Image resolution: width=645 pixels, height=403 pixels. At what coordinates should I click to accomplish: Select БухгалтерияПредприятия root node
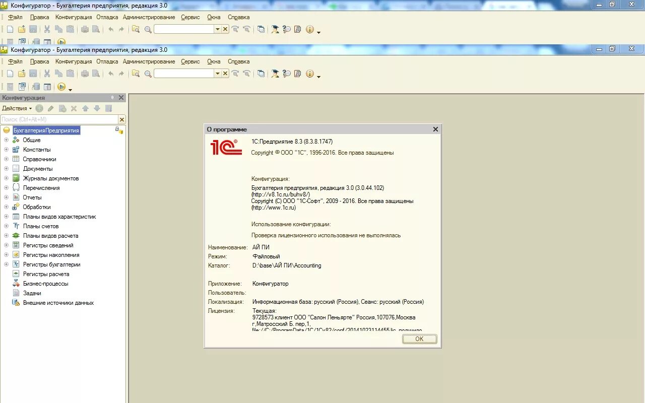(x=46, y=130)
